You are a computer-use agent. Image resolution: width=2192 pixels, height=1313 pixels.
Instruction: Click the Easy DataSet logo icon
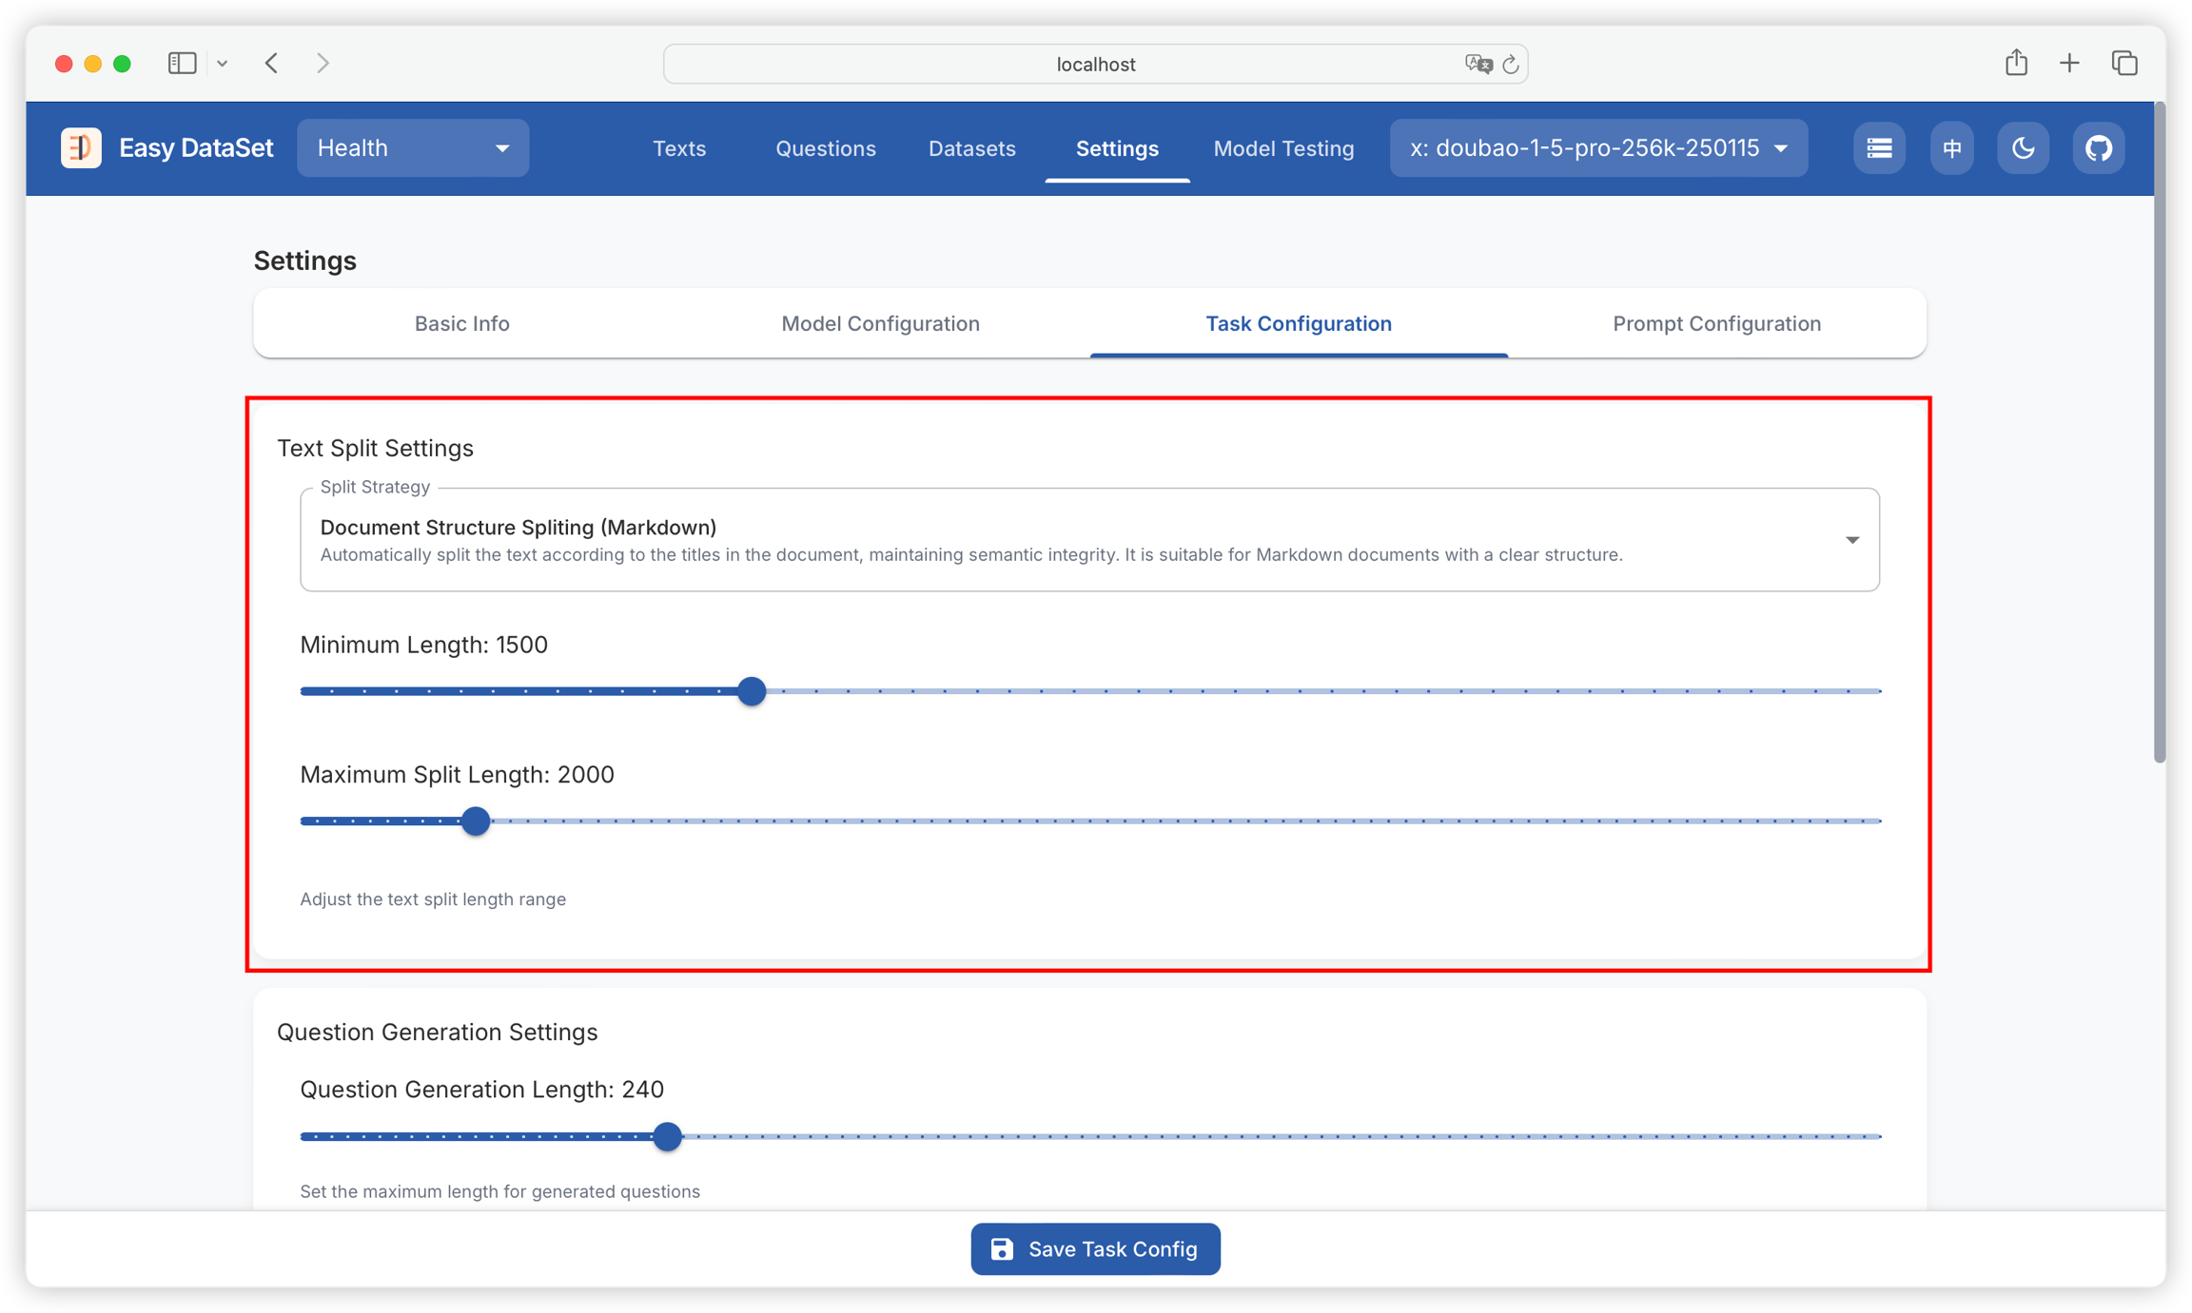pos(81,147)
